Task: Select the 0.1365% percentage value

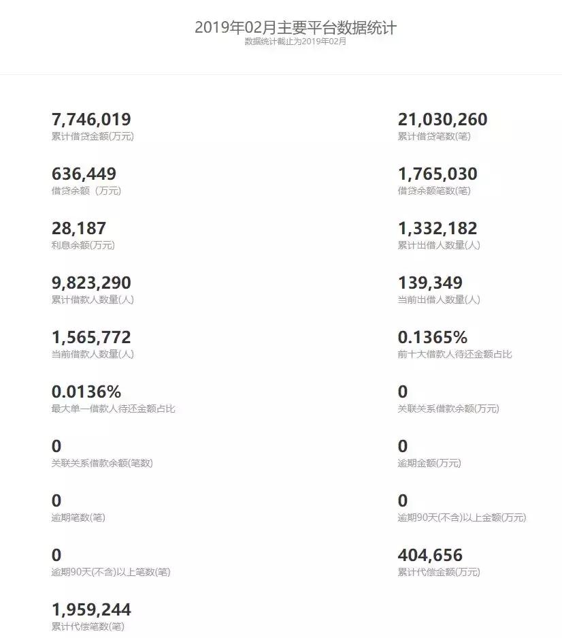Action: pyautogui.click(x=433, y=338)
